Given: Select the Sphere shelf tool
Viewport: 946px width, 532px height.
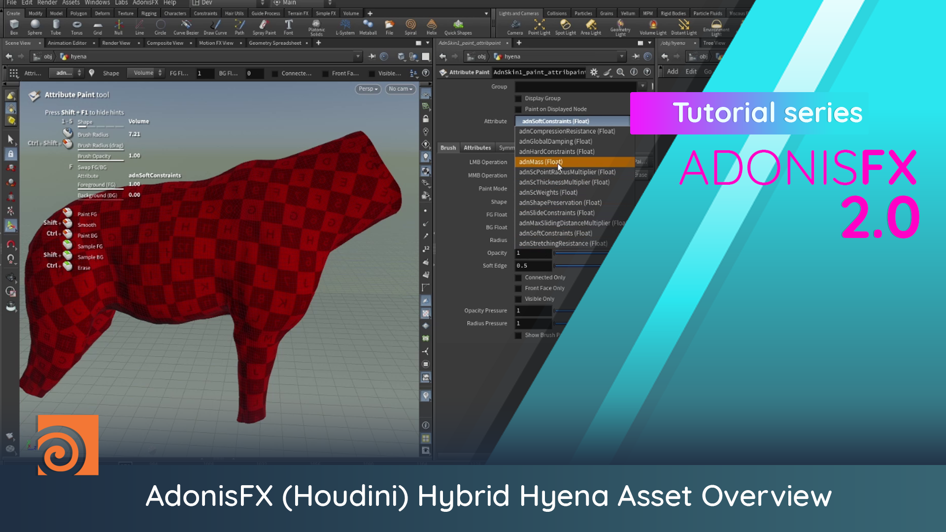Looking at the screenshot, I should [34, 27].
